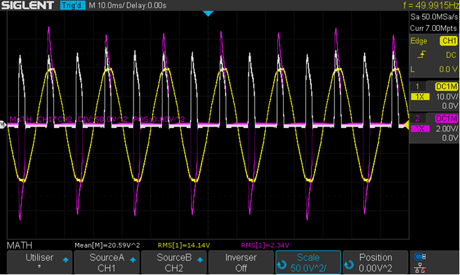Click the Sa 50.0MSa/s sample rate
Image resolution: width=460 pixels, height=275 pixels.
(434, 17)
